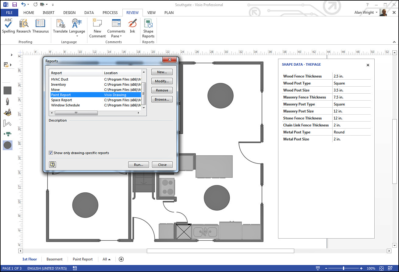Viewport: 399px width, 272px height.
Task: Open the All pages list
Action: tap(107, 259)
